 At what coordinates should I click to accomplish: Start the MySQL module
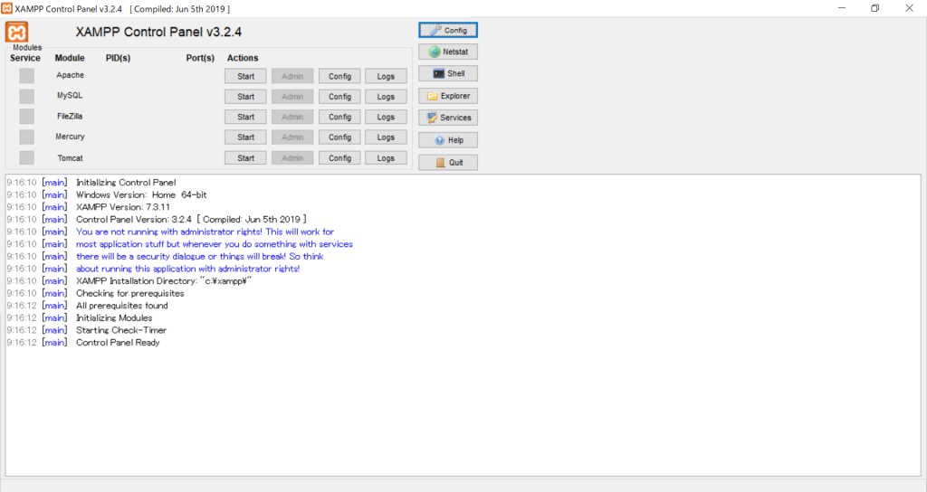[x=245, y=97]
